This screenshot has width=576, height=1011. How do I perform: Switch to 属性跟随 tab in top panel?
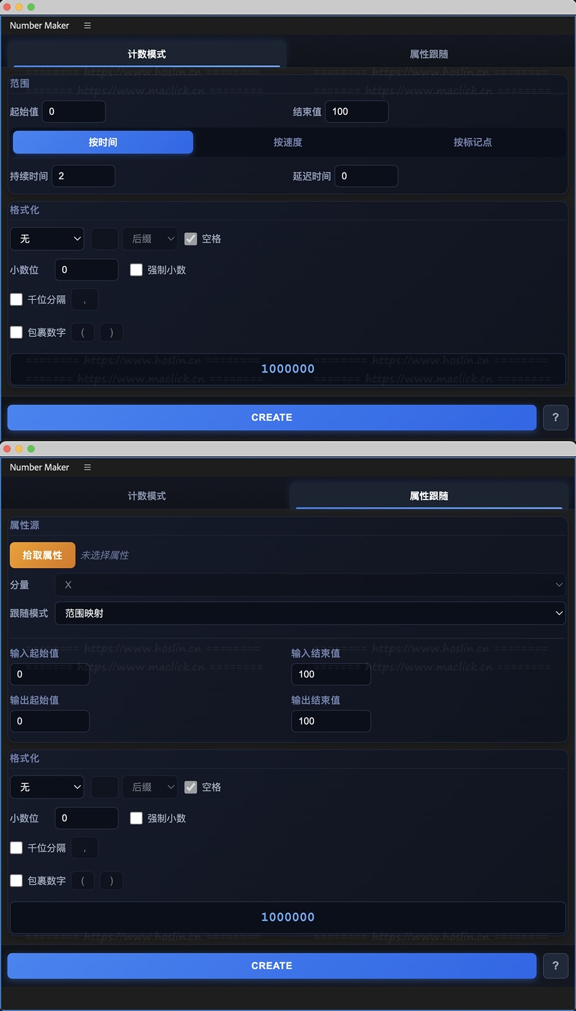pyautogui.click(x=429, y=54)
